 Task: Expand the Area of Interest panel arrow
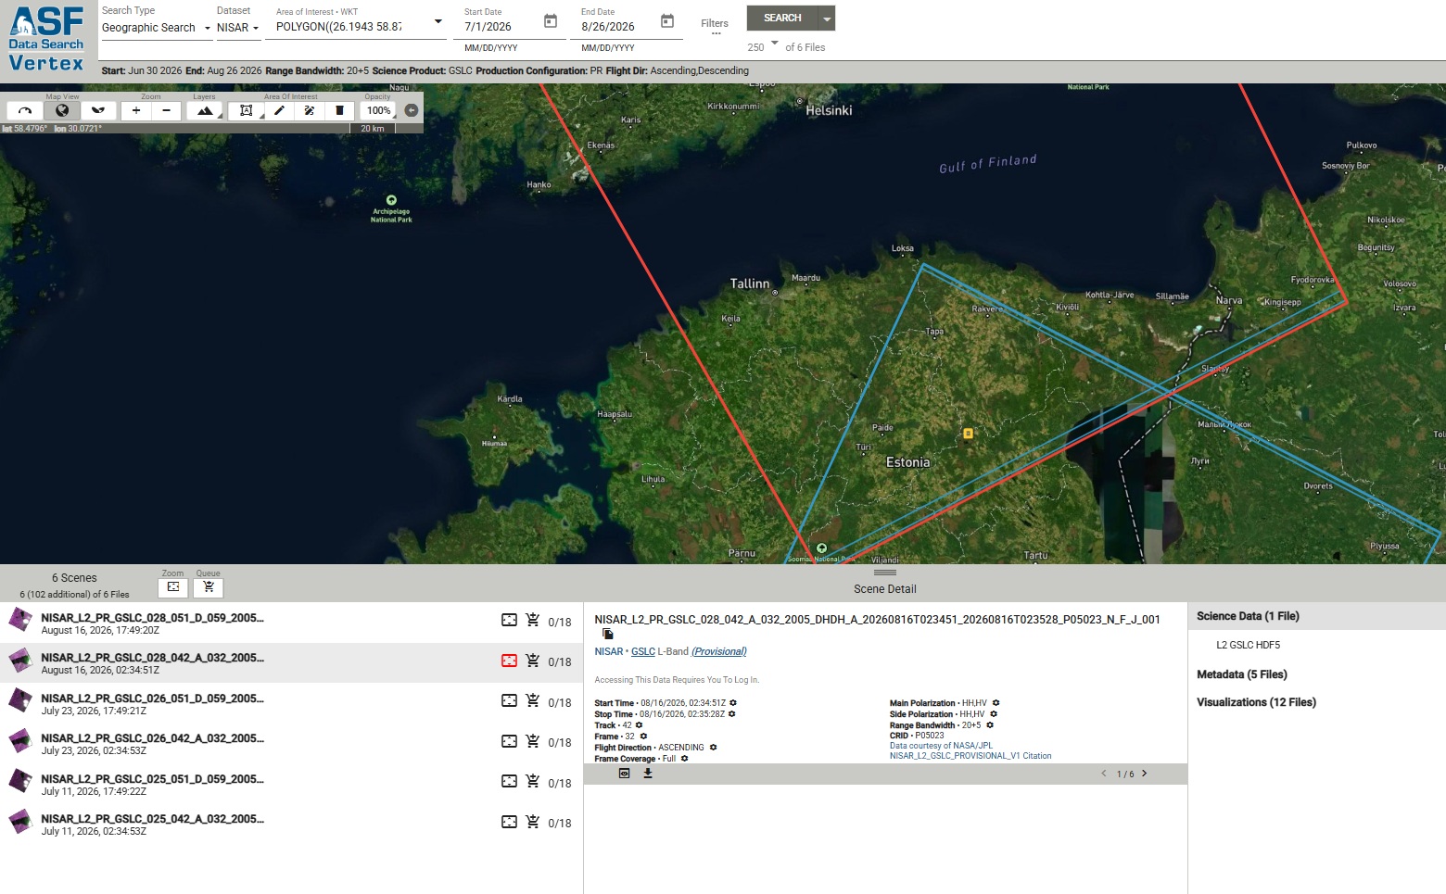(438, 21)
